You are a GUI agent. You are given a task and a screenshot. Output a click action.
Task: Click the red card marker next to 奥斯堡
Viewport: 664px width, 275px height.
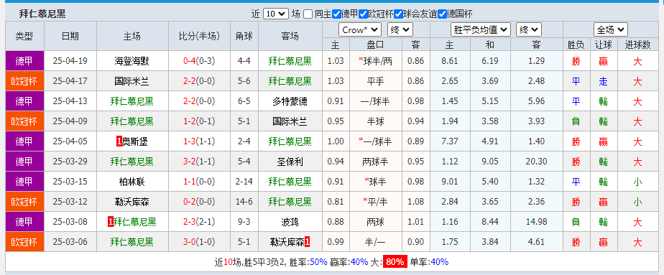coord(119,141)
